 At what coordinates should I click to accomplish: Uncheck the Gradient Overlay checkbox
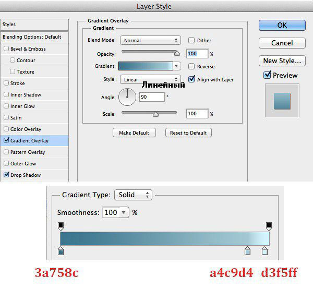(x=6, y=140)
